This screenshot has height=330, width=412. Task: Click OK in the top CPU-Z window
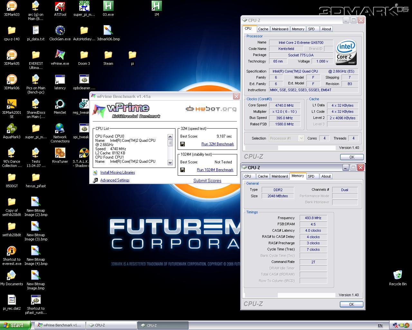click(x=352, y=157)
